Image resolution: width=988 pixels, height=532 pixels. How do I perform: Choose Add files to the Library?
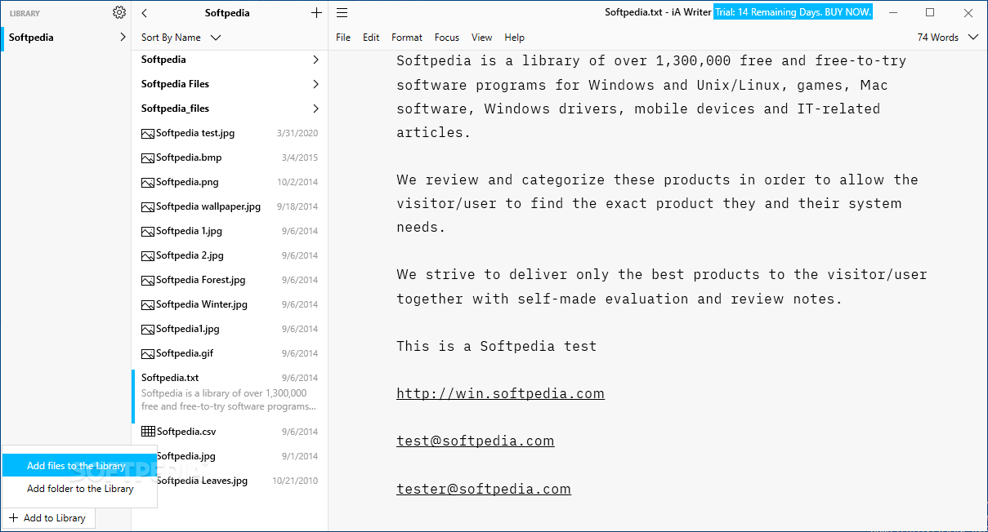(x=79, y=466)
